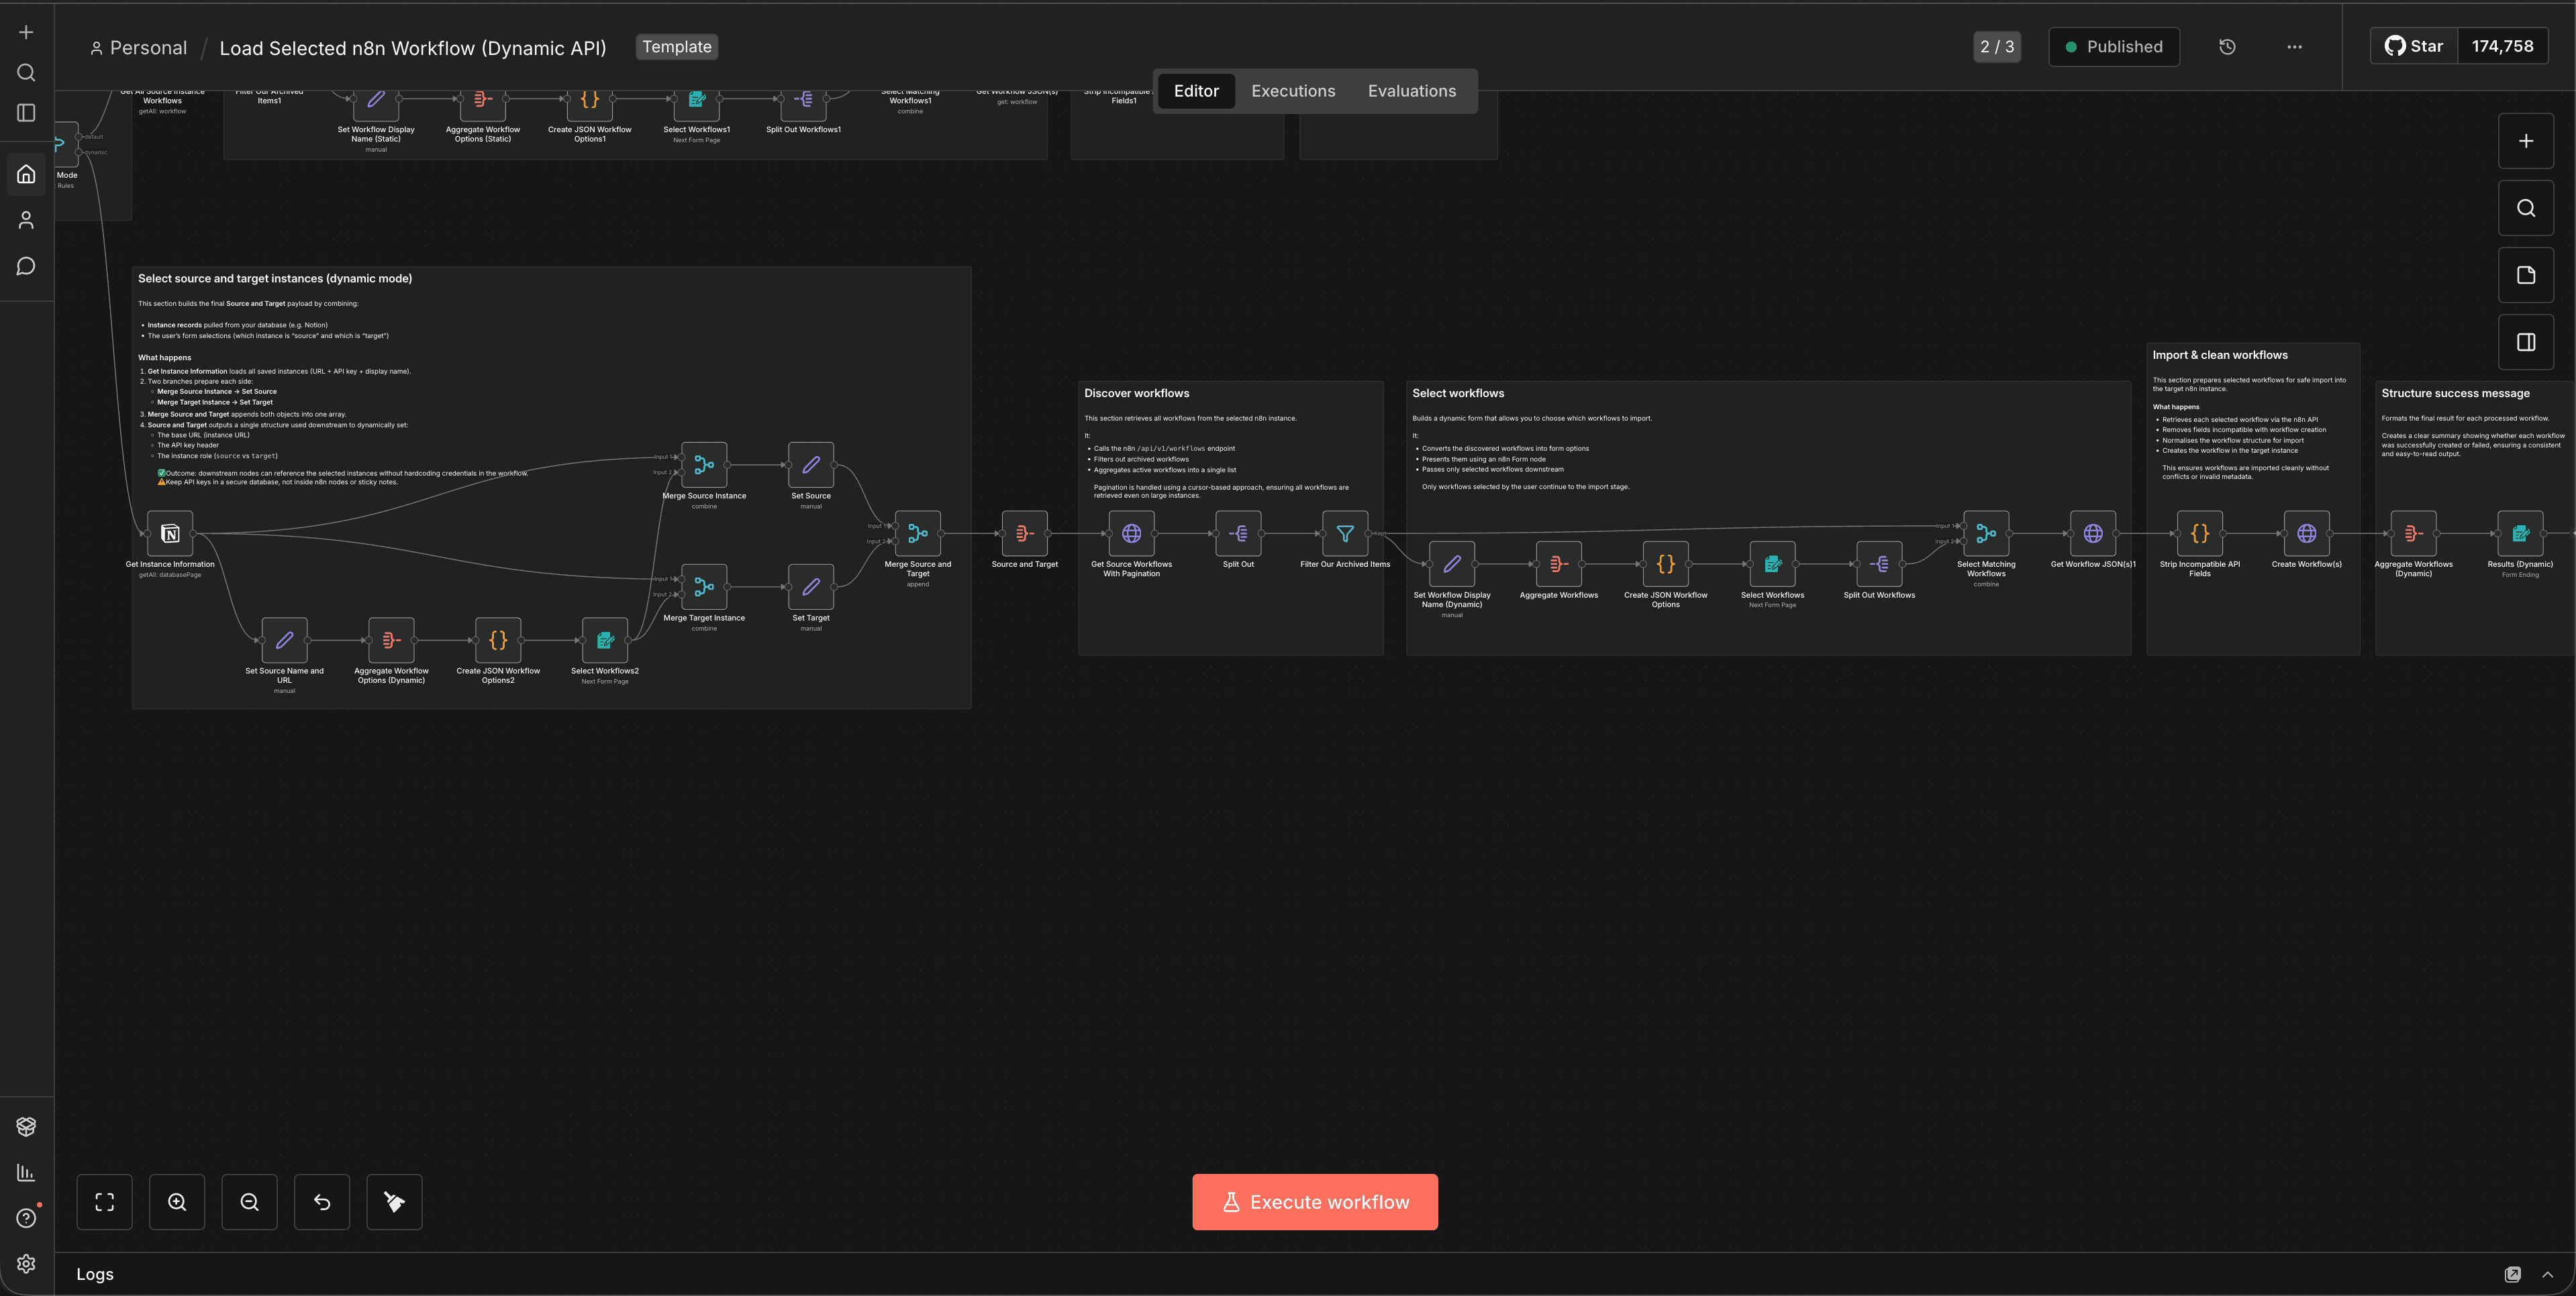Star the project on GitHub
This screenshot has height=1296, width=2576.
[2412, 45]
